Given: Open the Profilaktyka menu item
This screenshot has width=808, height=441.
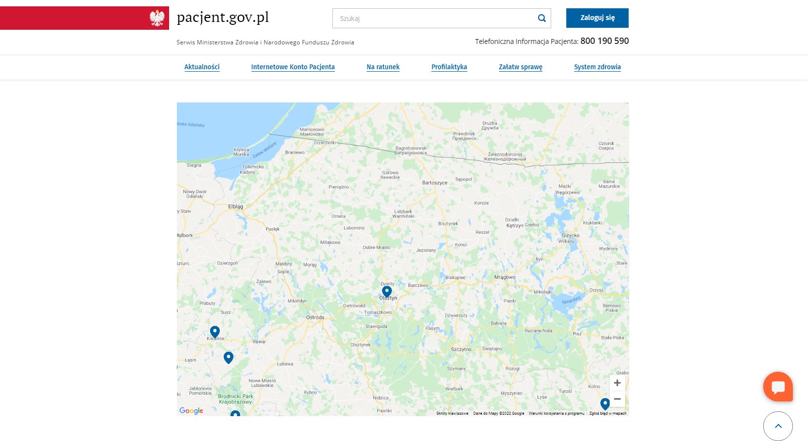Looking at the screenshot, I should 449,67.
